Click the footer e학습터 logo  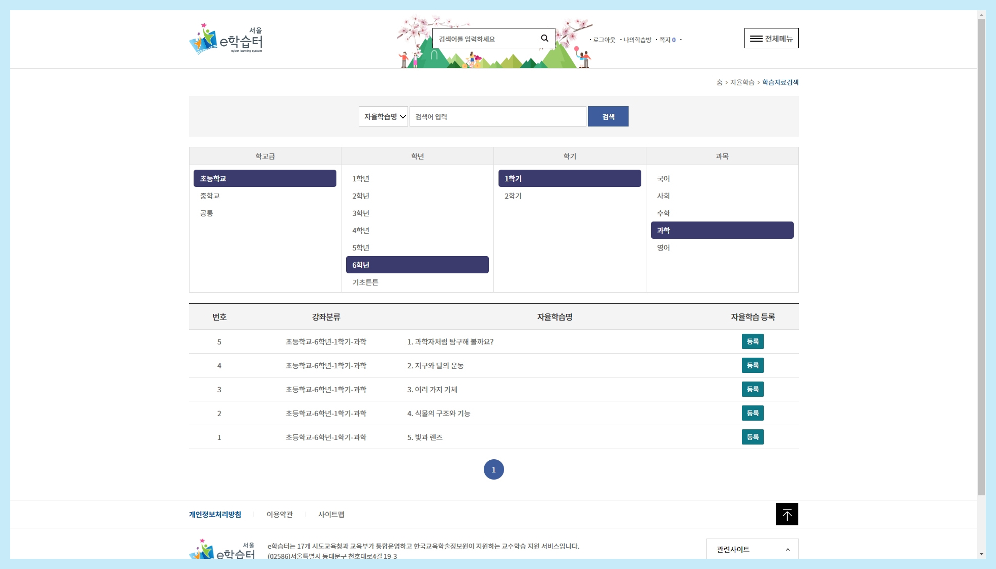pos(222,550)
